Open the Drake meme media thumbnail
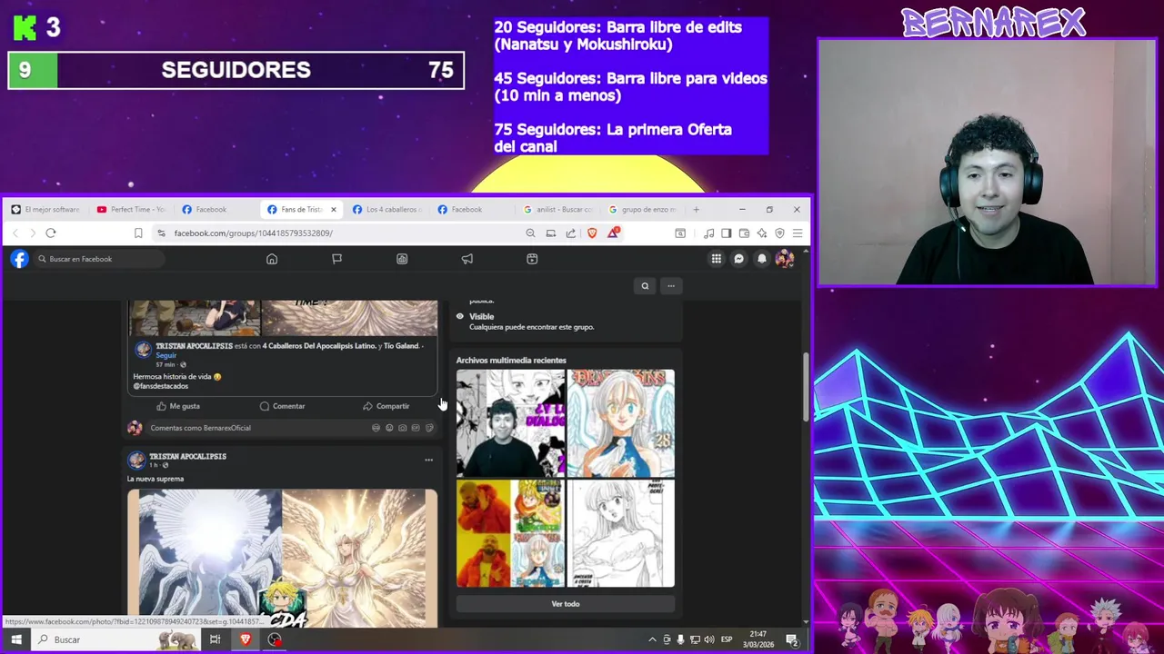1164x654 pixels. coord(510,534)
